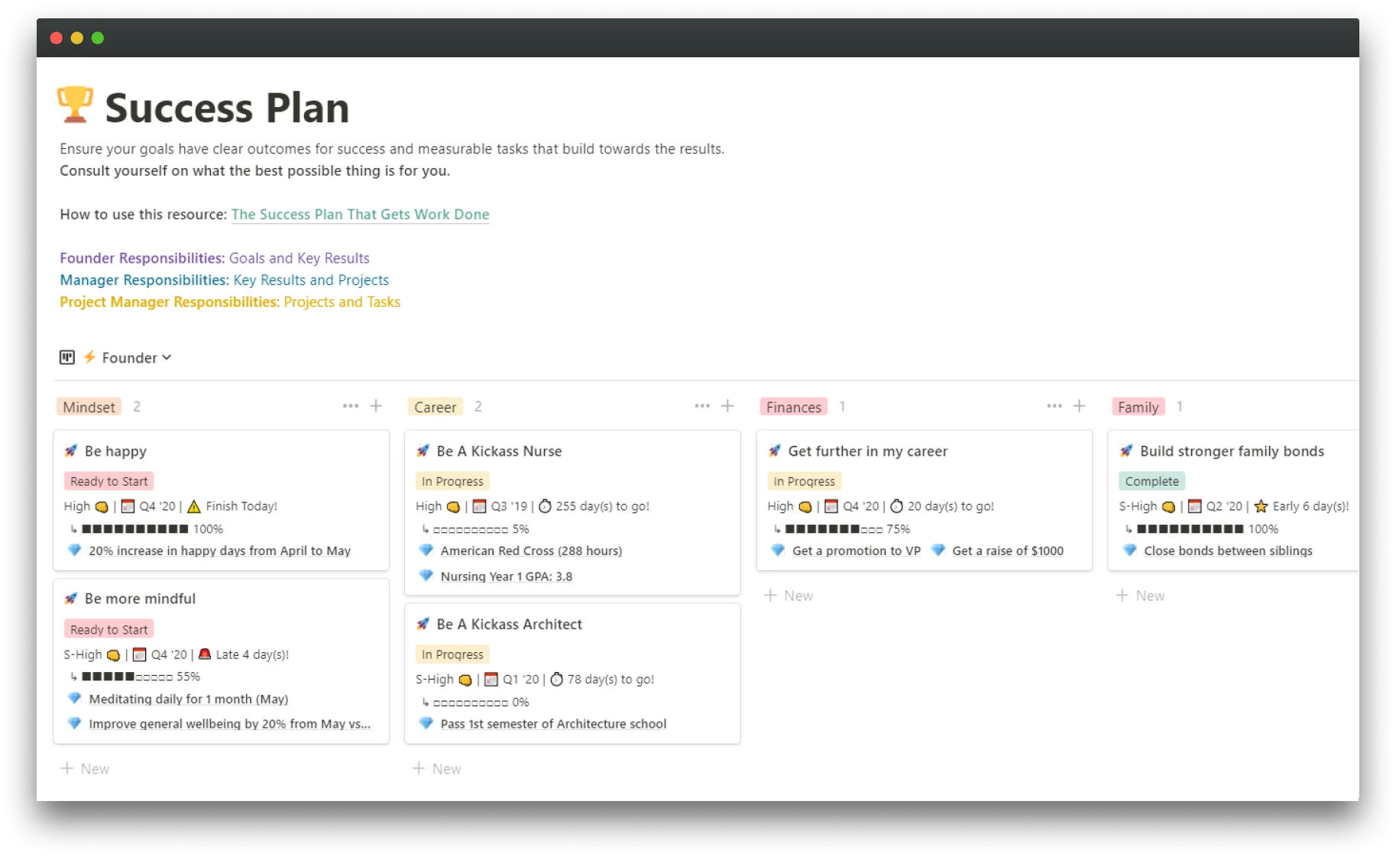
Task: Select the Family group label
Action: coord(1138,407)
